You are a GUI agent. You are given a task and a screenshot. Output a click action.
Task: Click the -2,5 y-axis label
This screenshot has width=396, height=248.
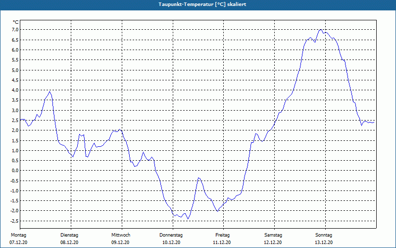(x=14, y=221)
